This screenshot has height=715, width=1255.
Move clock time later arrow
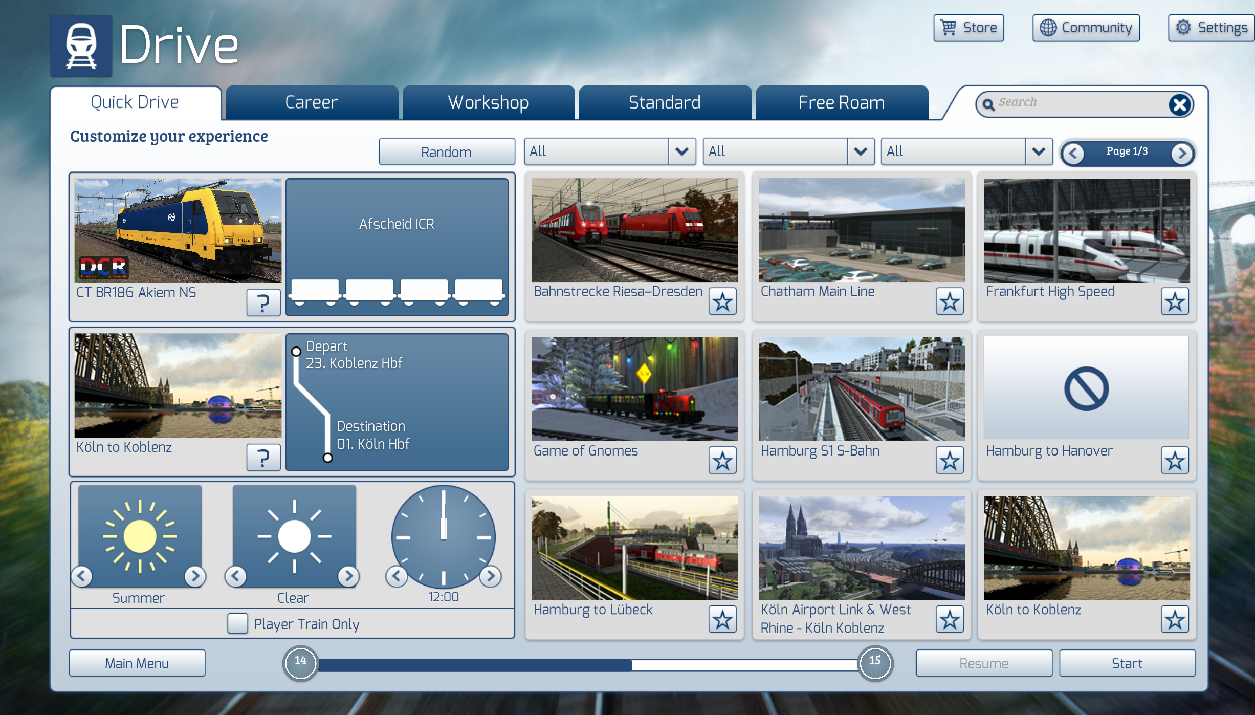pyautogui.click(x=490, y=576)
